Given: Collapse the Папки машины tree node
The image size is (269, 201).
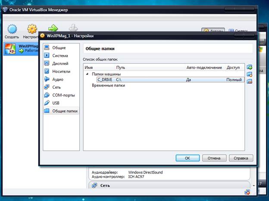Looking at the screenshot, I should tap(87, 74).
